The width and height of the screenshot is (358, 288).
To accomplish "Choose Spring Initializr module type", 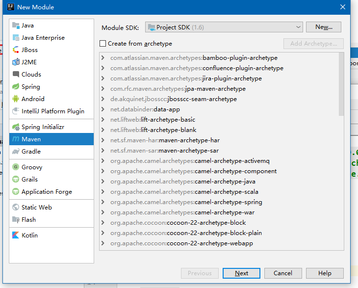I will 51,127.
